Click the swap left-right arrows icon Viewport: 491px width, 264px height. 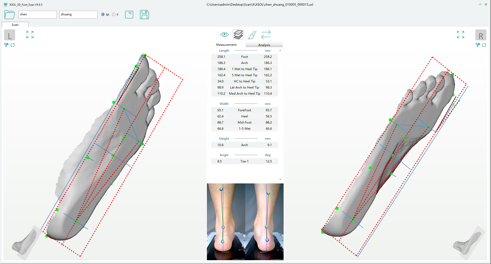click(266, 35)
